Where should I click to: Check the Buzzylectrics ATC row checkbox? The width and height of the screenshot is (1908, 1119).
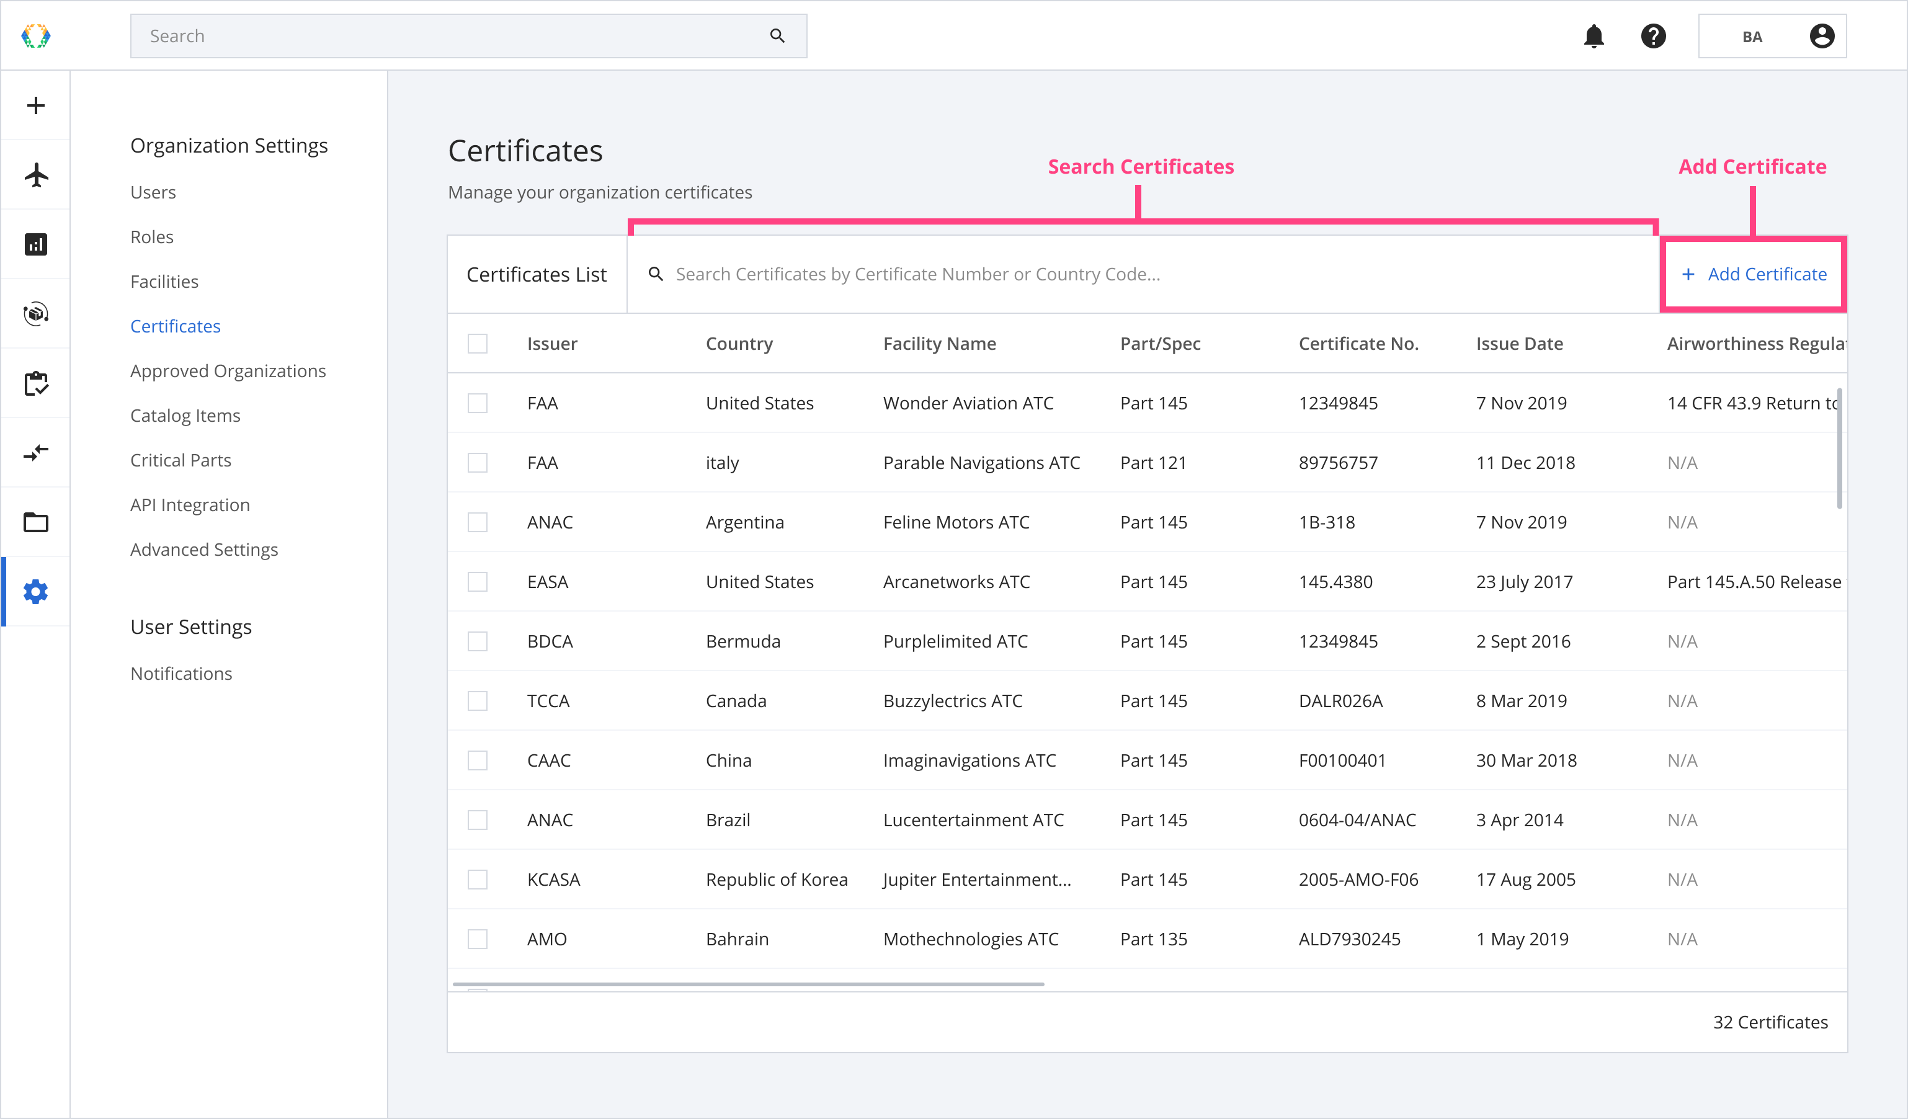click(478, 701)
